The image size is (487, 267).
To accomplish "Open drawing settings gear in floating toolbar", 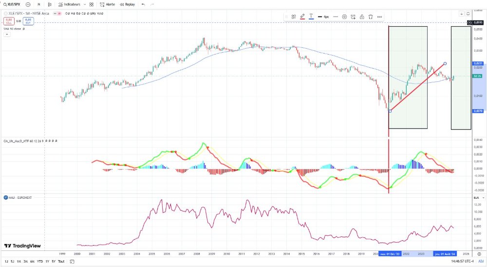I will (344, 17).
